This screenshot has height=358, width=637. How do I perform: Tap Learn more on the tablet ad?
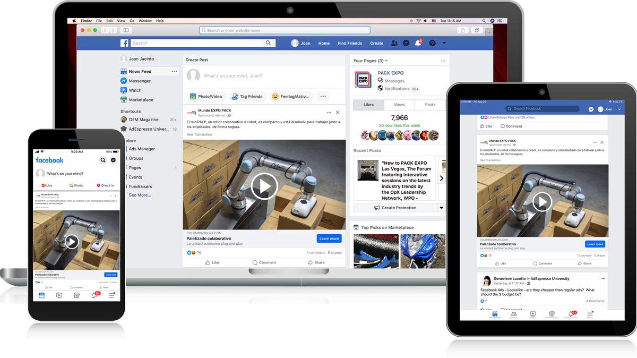tap(595, 244)
